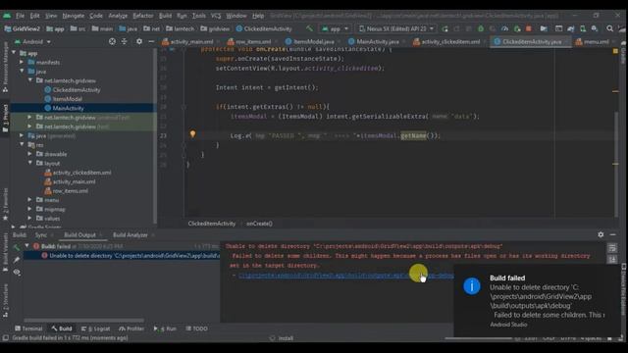Viewport: 628px width, 353px height.
Task: Collapse the app module tree node
Action: [15, 53]
